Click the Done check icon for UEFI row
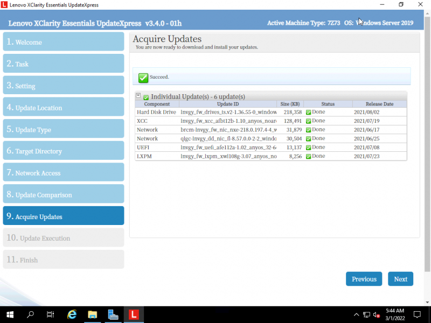431x323 pixels. (x=308, y=148)
